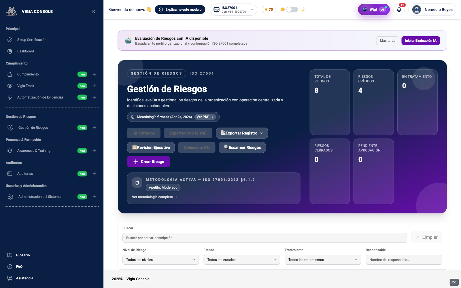This screenshot has height=288, width=461.
Task: Open Glosario via the book icon
Action: click(10, 255)
